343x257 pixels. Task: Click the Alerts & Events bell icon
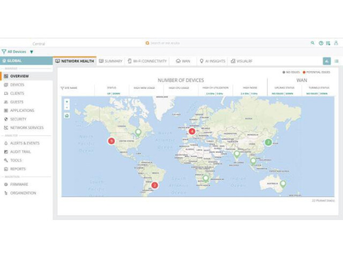[x=6, y=143]
